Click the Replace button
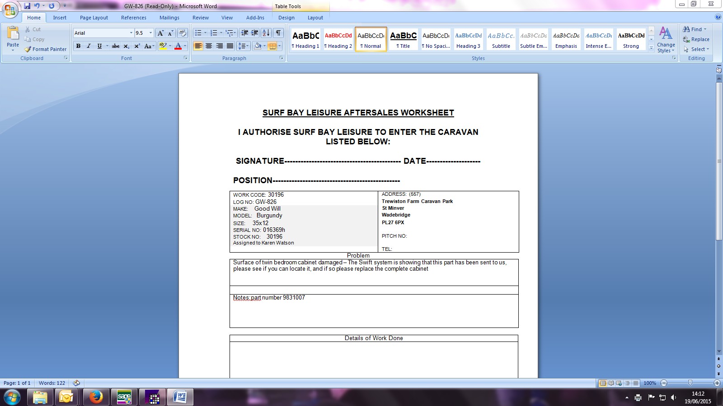The image size is (723, 406). pyautogui.click(x=696, y=39)
